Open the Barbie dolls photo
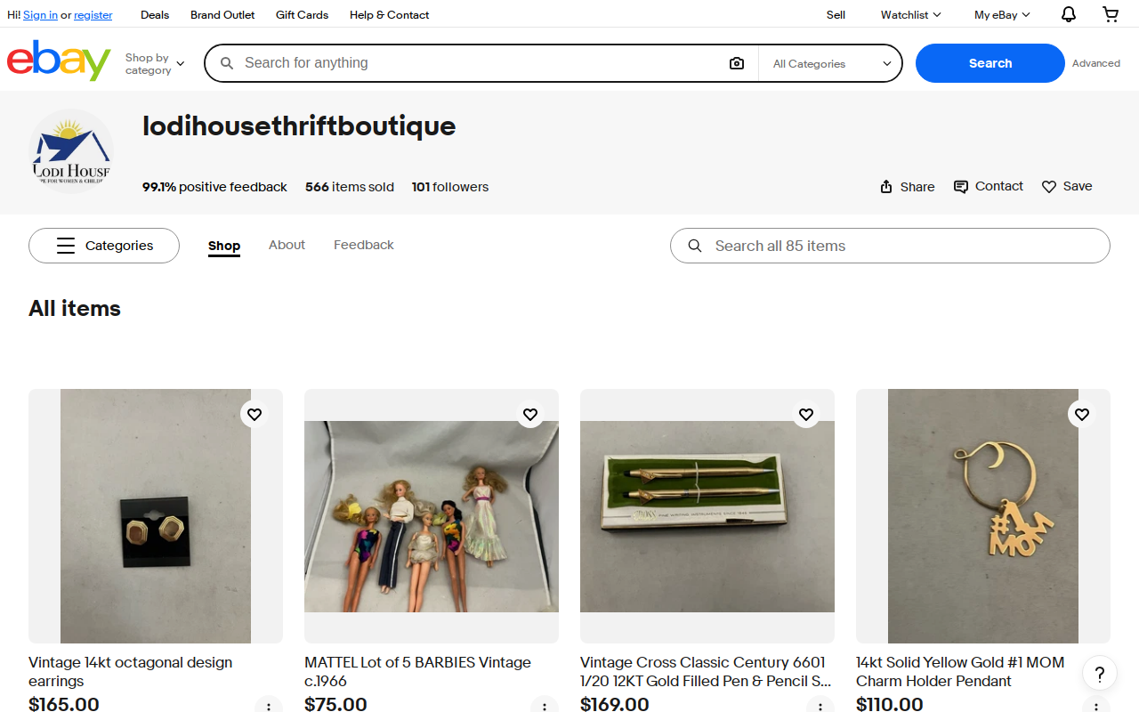The height and width of the screenshot is (712, 1139). coord(432,516)
